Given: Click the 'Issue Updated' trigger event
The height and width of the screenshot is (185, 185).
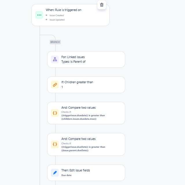Looking at the screenshot, I should coord(57,20).
